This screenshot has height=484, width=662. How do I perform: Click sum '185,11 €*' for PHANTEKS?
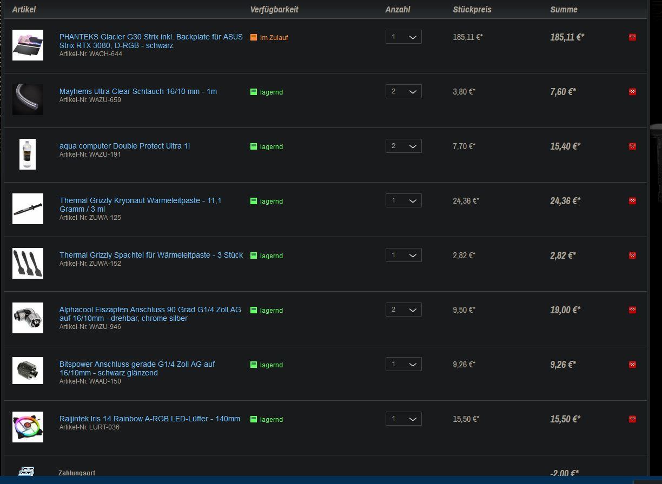(567, 37)
